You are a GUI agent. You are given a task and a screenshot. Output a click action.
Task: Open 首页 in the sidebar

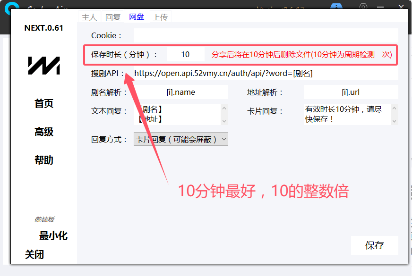click(x=44, y=104)
